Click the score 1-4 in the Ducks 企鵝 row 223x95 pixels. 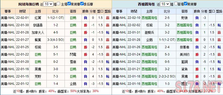pos(56,84)
